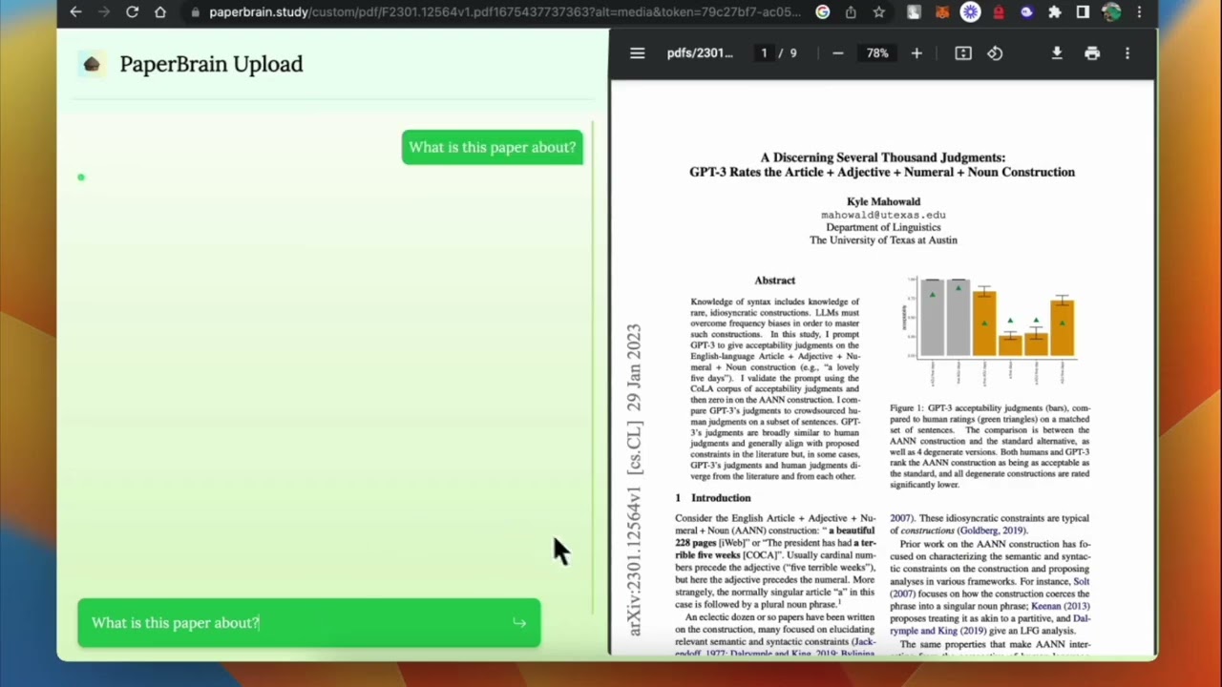Bookmark this page with the star icon
Screen dimensions: 1222x687
click(879, 12)
